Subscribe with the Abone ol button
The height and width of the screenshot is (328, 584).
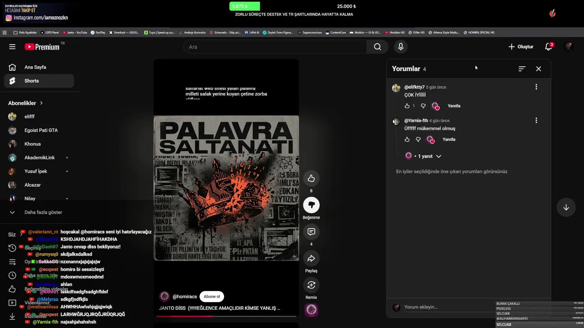[212, 297]
